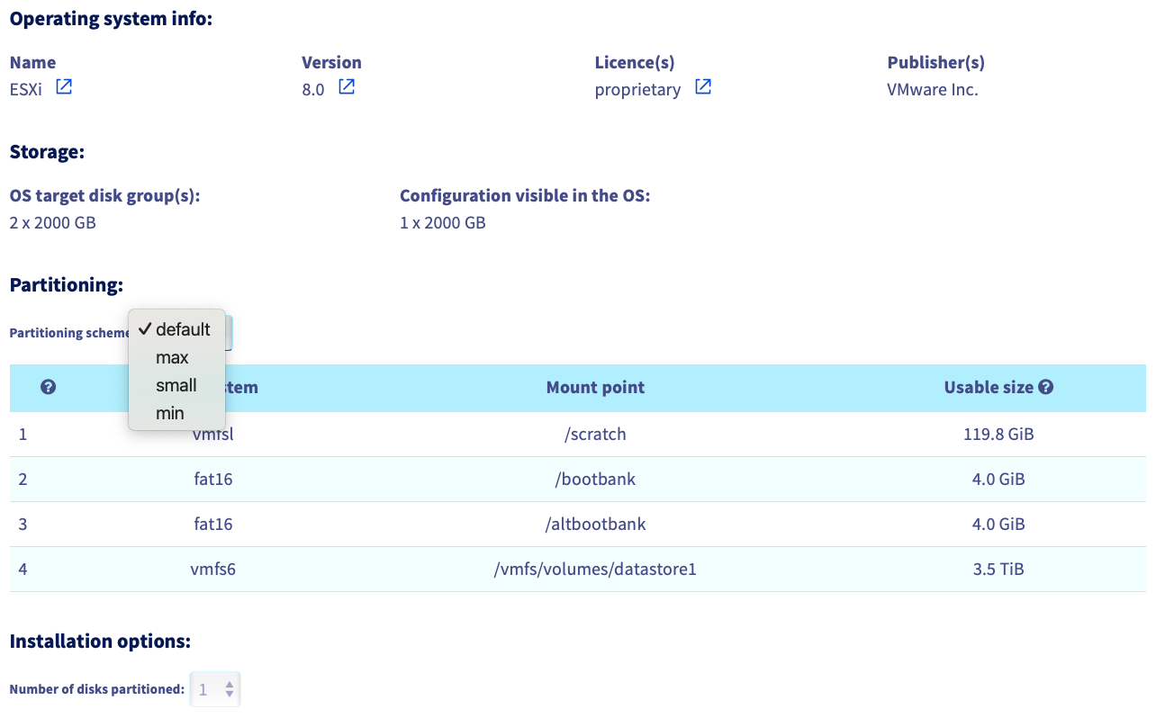The width and height of the screenshot is (1156, 718).
Task: Select the /vmfs/volumes/datastore1 cell
Action: click(595, 570)
